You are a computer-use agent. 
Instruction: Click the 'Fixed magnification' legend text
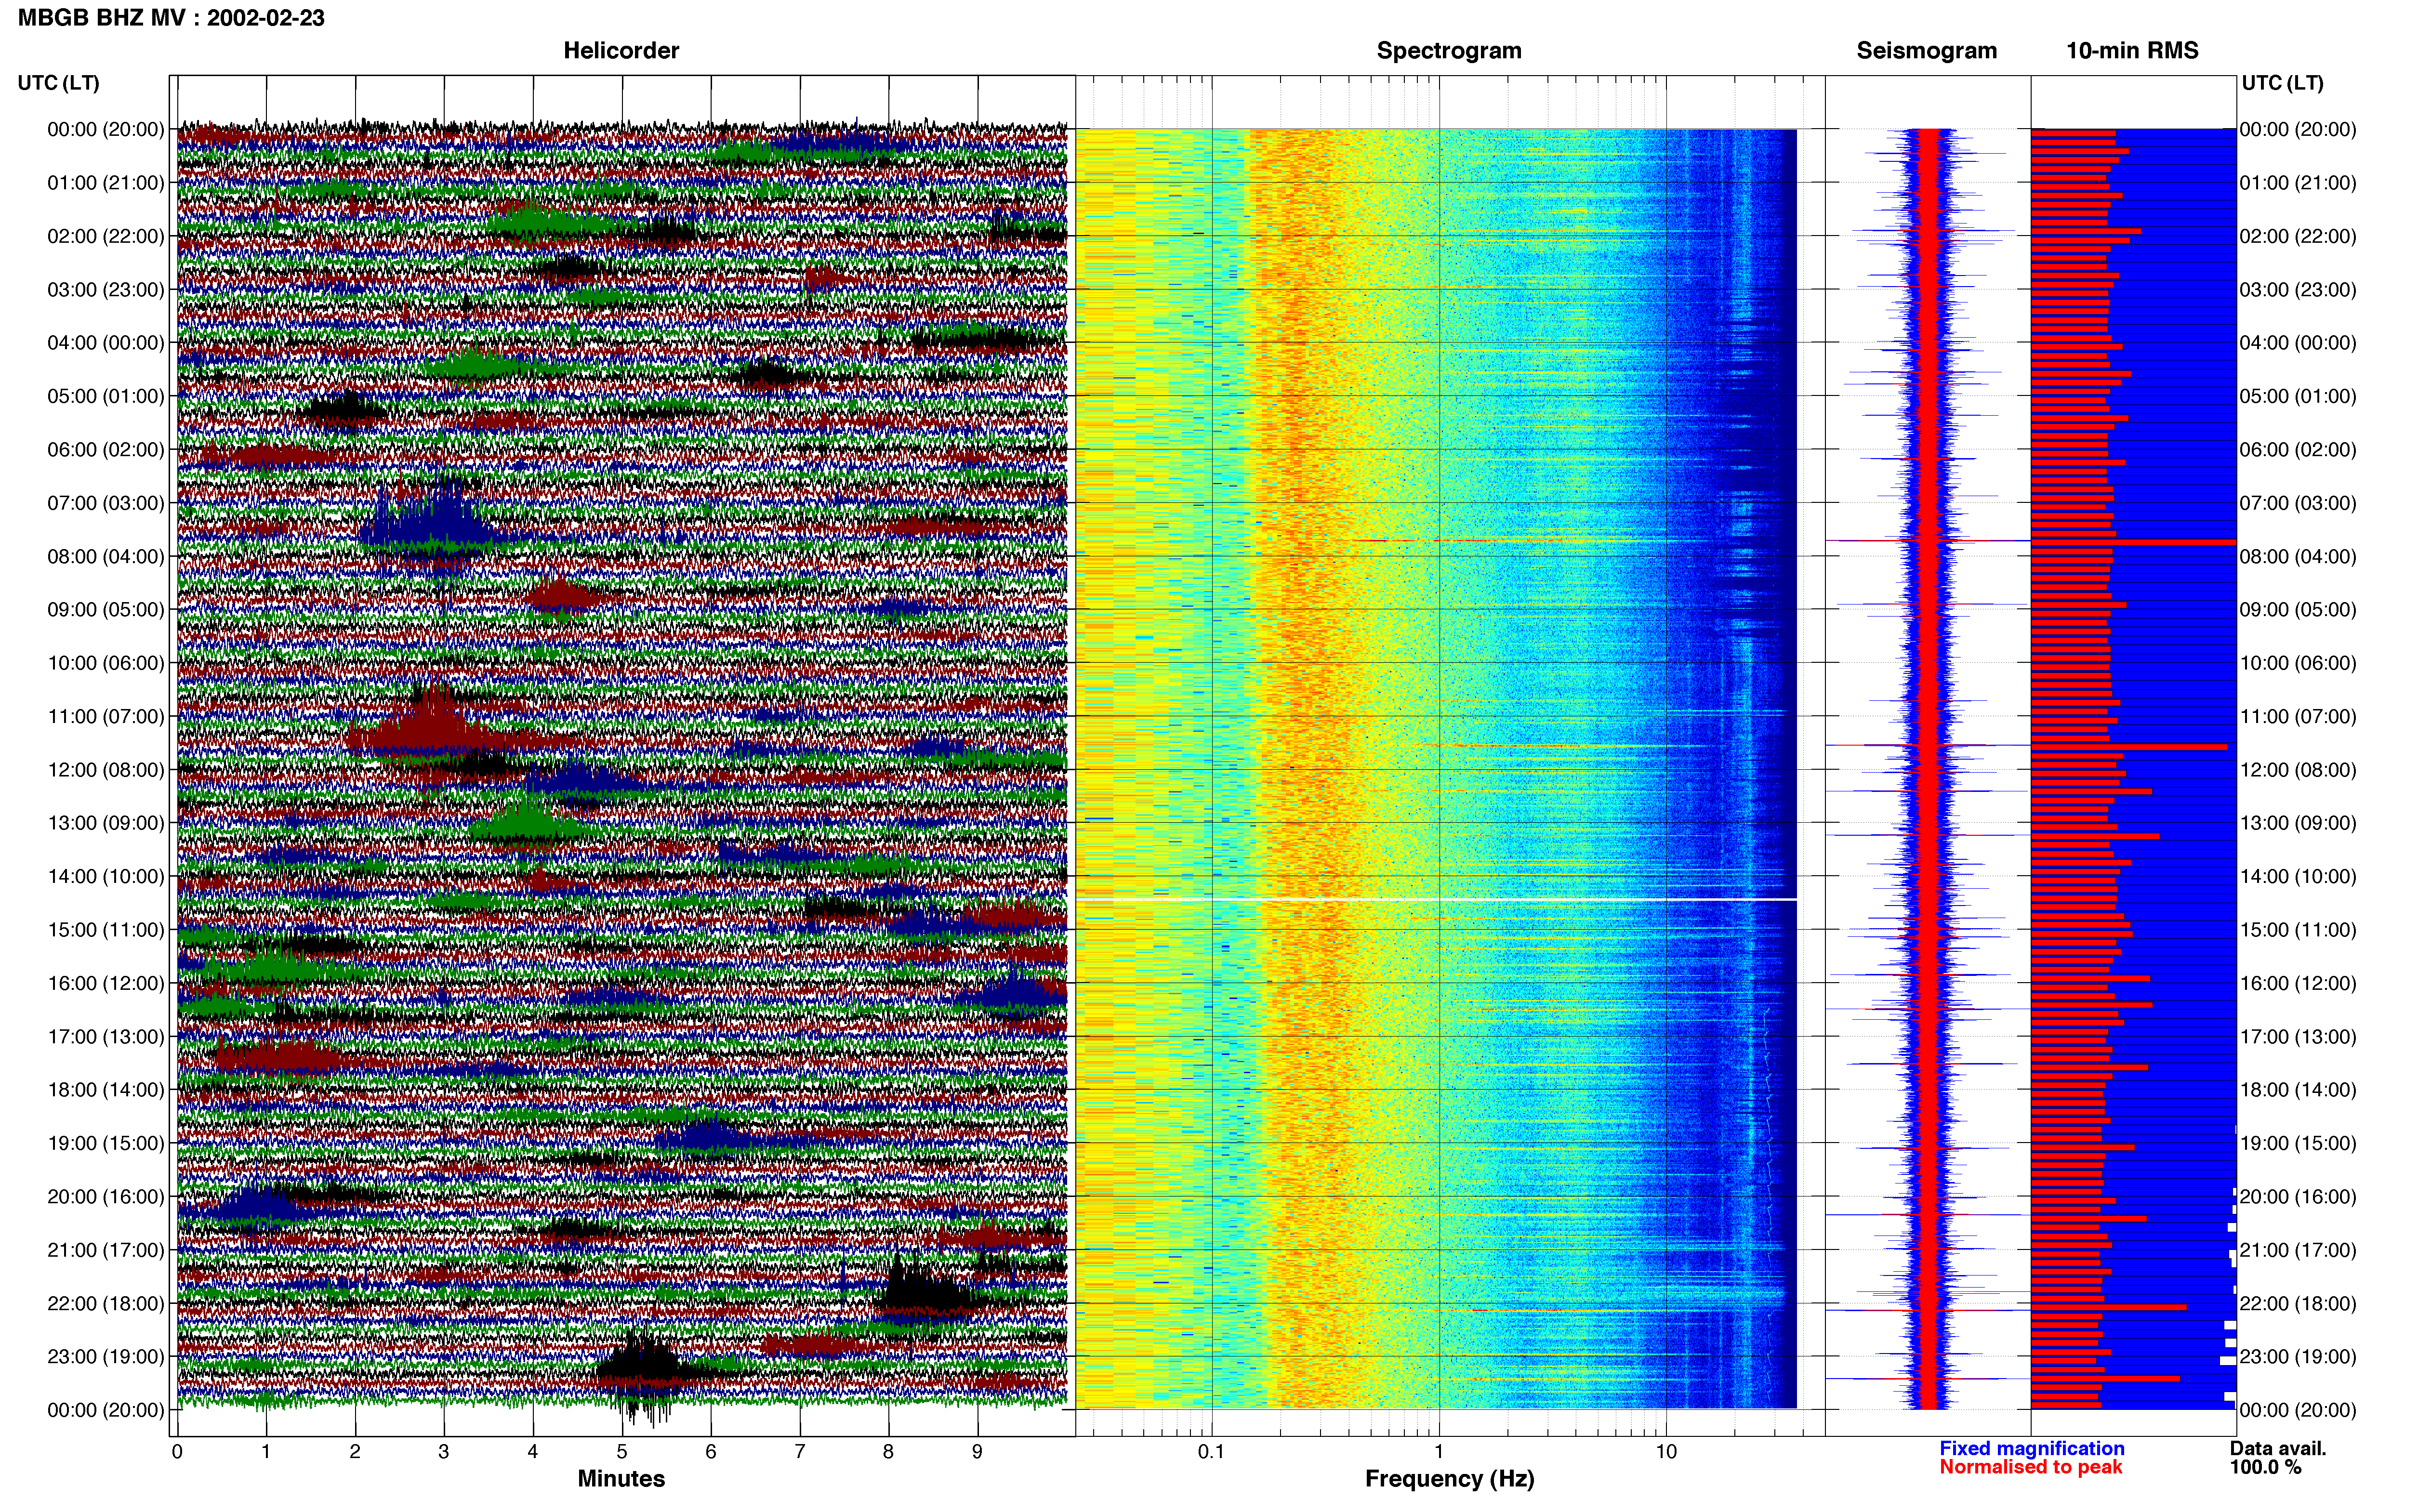point(2032,1449)
